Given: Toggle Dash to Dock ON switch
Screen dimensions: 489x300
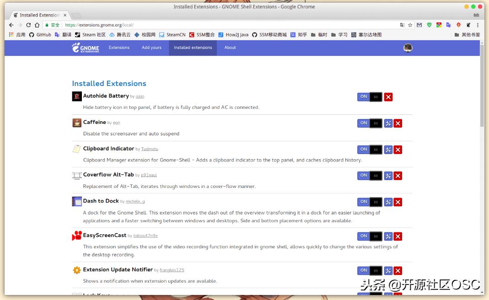Looking at the screenshot, I should coord(370,202).
